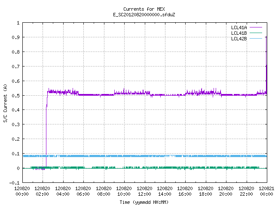
Task: Click the y-axis tick value 0.2
Action: [15, 139]
